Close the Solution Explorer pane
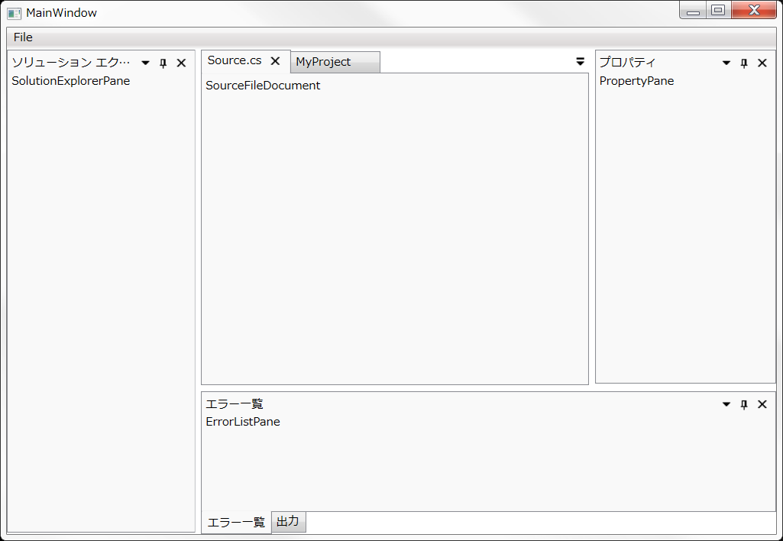Image resolution: width=783 pixels, height=541 pixels. (181, 63)
